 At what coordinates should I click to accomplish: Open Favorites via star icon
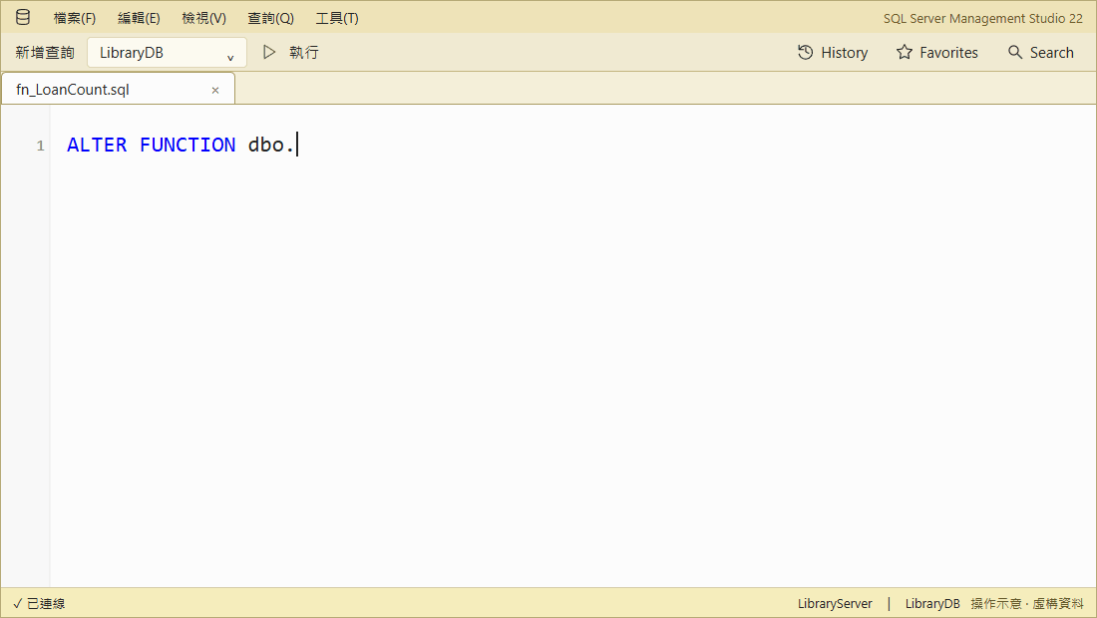pos(904,53)
